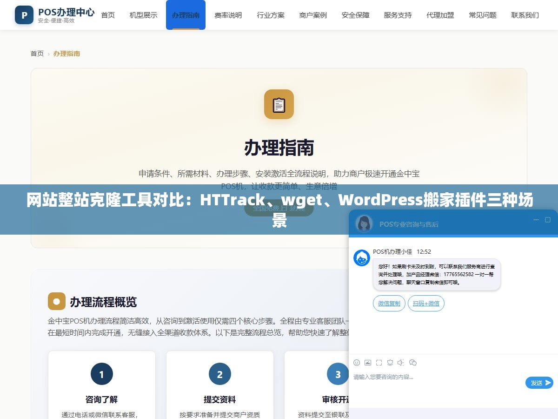Open the 首页 nav item

pyautogui.click(x=108, y=15)
